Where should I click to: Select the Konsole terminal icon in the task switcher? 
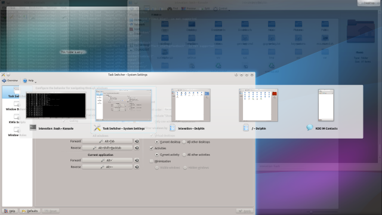pyautogui.click(x=33, y=127)
